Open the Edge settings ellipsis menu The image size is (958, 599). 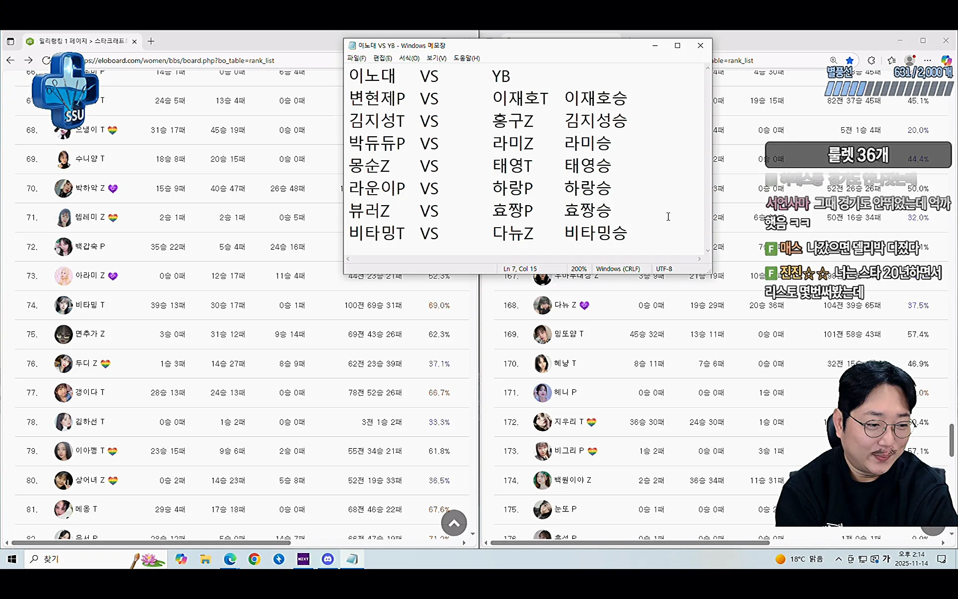pos(928,60)
